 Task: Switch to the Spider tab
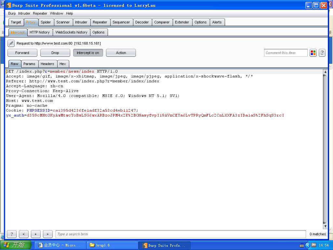pos(46,22)
